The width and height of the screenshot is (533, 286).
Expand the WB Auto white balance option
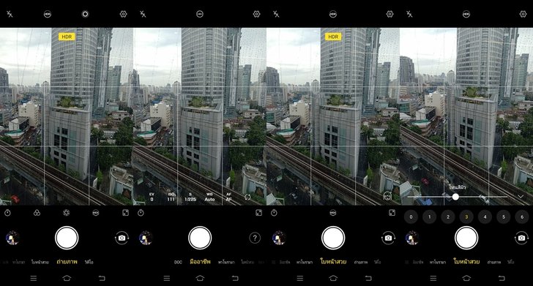209,197
